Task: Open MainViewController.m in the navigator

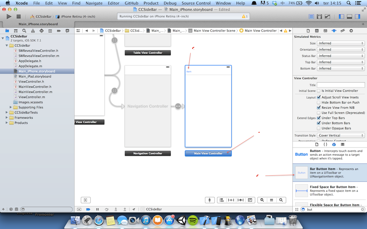Action: click(35, 92)
